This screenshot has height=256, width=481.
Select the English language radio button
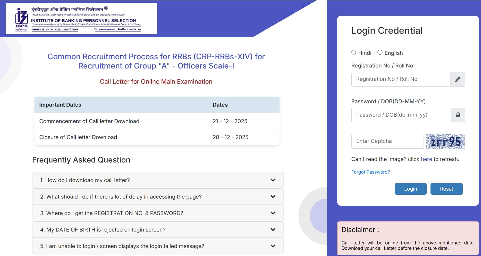pos(379,52)
